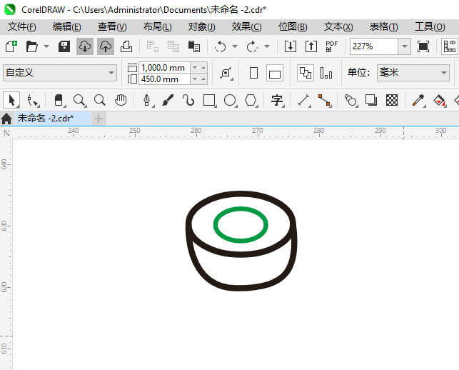Toggle the rulers display icon
The height and width of the screenshot is (370, 459).
pos(450,46)
